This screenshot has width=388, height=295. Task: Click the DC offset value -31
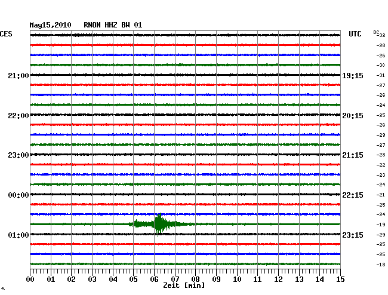pyautogui.click(x=381, y=75)
